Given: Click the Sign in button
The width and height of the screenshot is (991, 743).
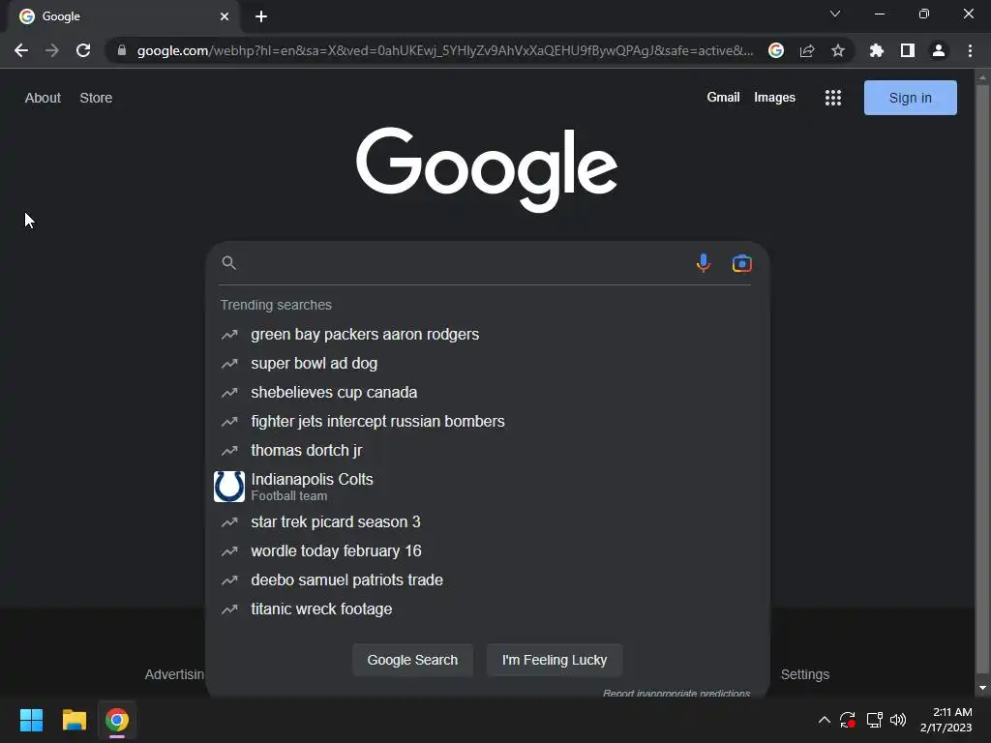Looking at the screenshot, I should (910, 98).
